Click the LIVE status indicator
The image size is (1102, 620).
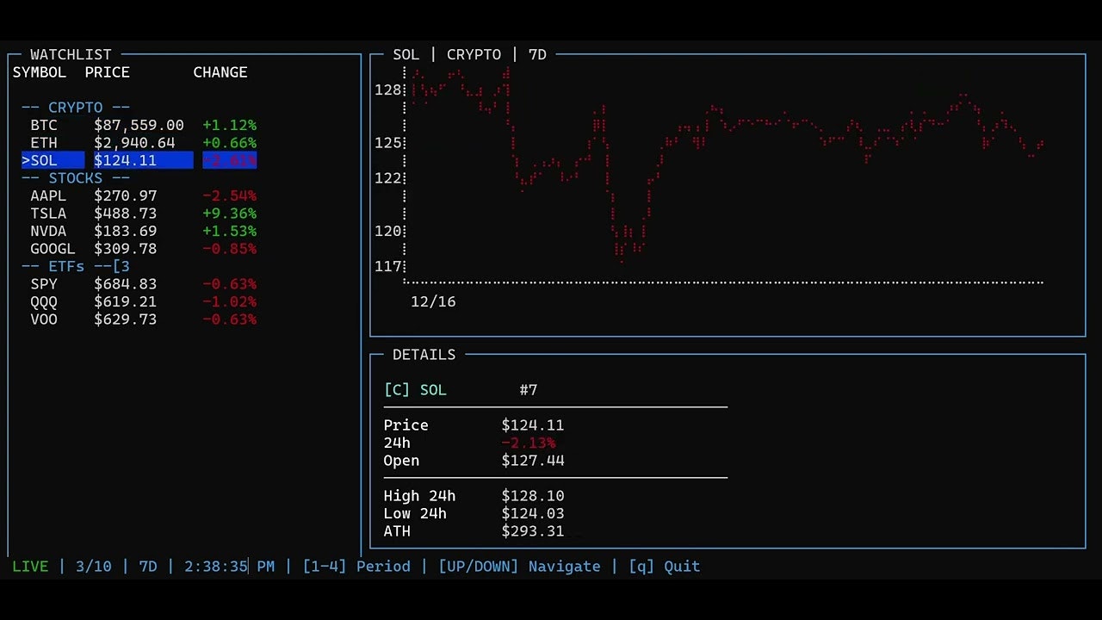pyautogui.click(x=30, y=567)
